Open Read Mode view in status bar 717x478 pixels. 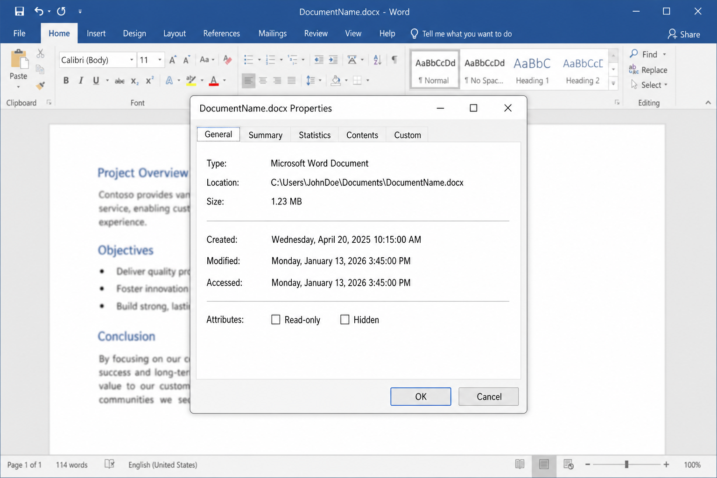(x=520, y=464)
